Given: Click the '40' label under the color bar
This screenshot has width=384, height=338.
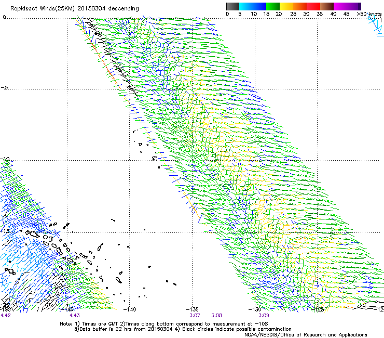Looking at the screenshot, I should (x=333, y=14).
